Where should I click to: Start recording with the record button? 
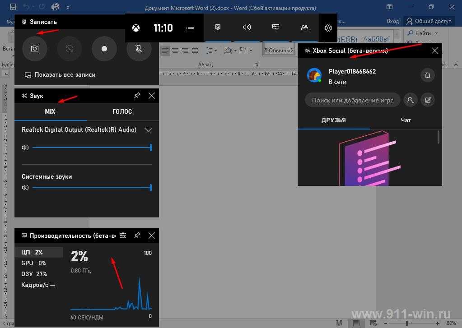pyautogui.click(x=104, y=49)
